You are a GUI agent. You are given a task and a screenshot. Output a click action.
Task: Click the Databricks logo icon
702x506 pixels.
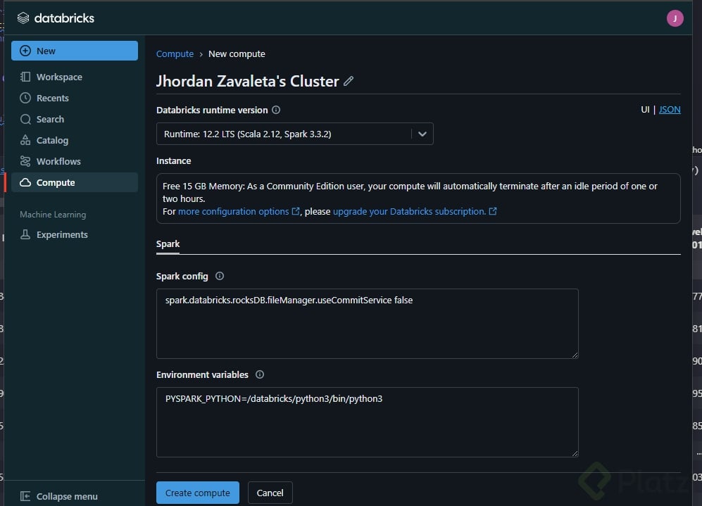[x=23, y=18]
